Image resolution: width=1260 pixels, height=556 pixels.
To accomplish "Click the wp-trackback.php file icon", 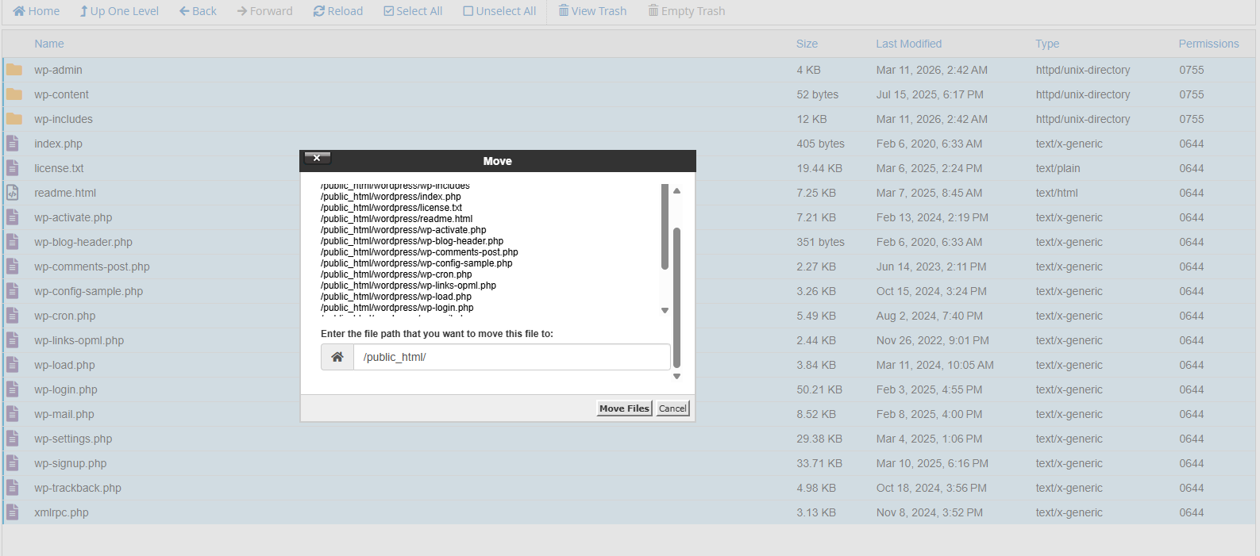I will (x=13, y=488).
